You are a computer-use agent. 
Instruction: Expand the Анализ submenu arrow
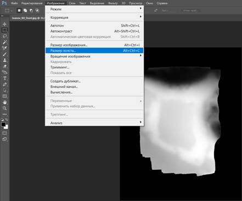click(140, 122)
